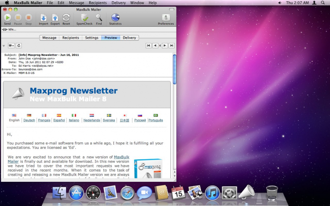Refresh the preview with the reload icon
The height and width of the screenshot is (206, 330).
pos(19,46)
